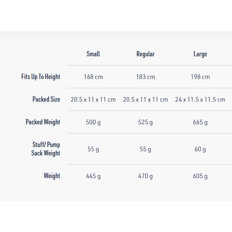Click the Small column header
This screenshot has width=232, height=232.
tap(93, 54)
